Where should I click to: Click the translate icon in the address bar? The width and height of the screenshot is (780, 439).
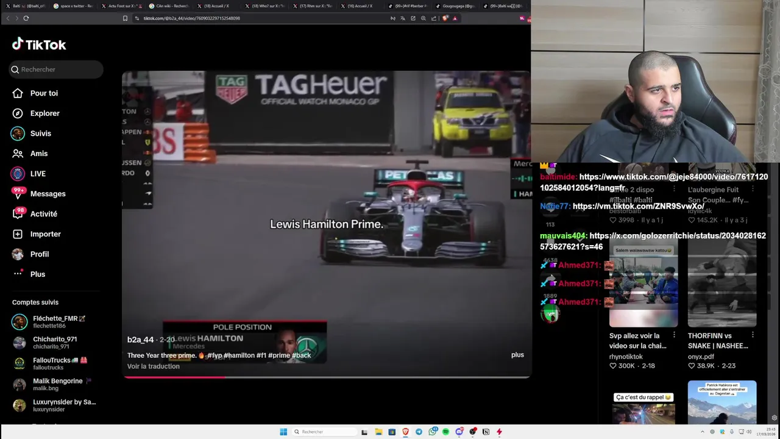click(403, 18)
